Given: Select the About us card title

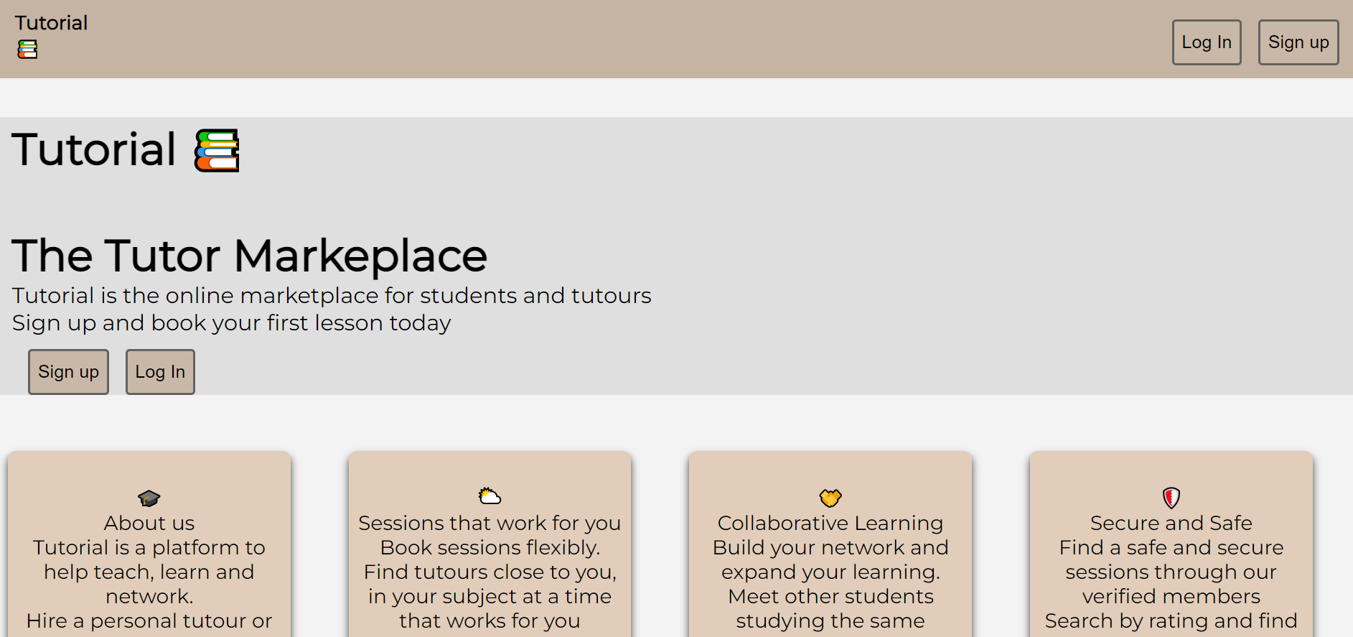Looking at the screenshot, I should (149, 523).
